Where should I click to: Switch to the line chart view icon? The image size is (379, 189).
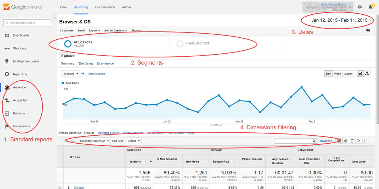pyautogui.click(x=360, y=74)
